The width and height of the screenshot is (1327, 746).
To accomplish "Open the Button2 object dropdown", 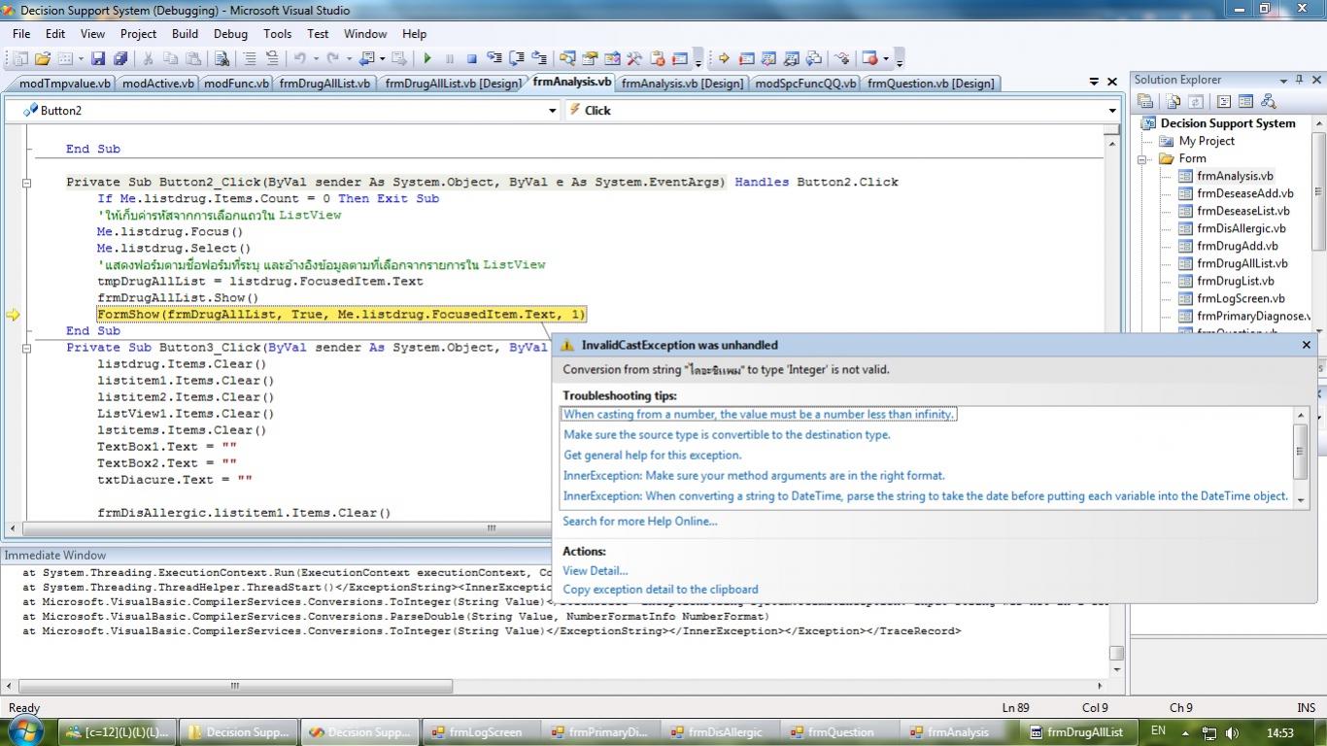I will 553,111.
